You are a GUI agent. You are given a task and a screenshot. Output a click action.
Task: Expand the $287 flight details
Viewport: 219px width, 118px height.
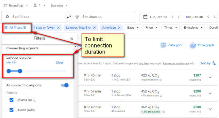pyautogui.click(x=211, y=77)
